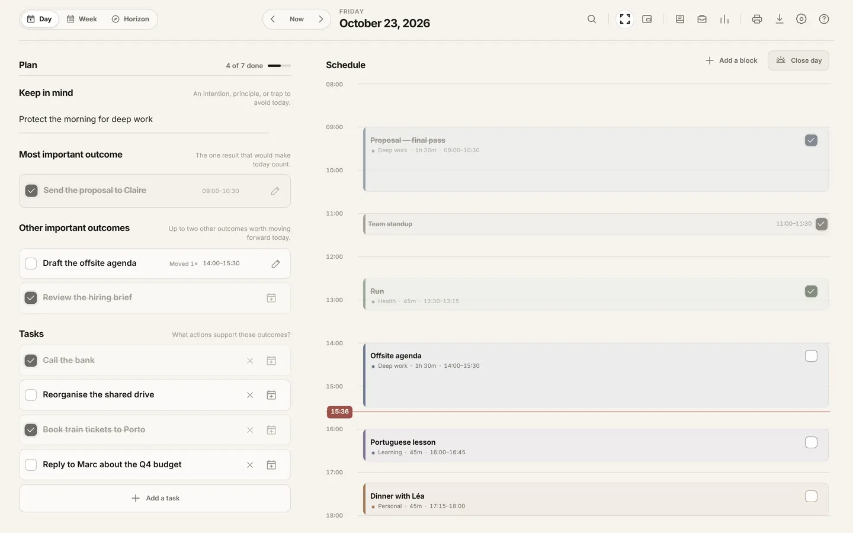Open the picture-in-picture mini window icon
Image resolution: width=853 pixels, height=533 pixels.
(x=647, y=19)
